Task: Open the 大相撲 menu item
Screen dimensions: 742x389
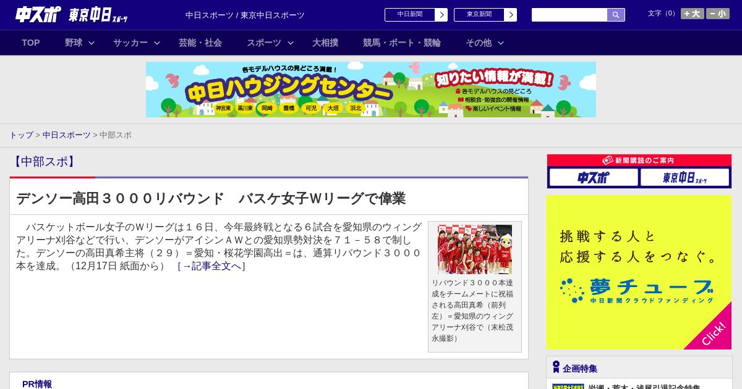Action: (325, 43)
